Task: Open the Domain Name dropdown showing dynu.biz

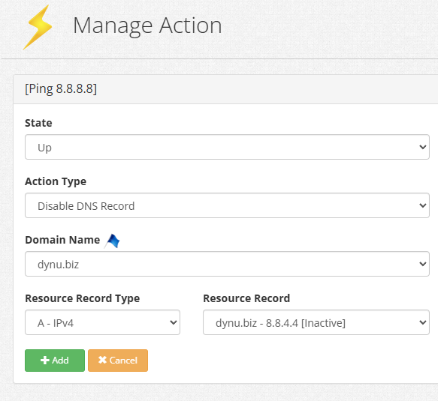Action: point(227,264)
